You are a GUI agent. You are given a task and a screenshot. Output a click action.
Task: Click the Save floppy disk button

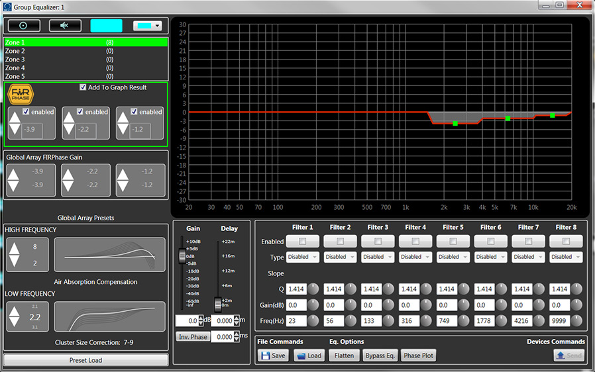[x=273, y=355]
